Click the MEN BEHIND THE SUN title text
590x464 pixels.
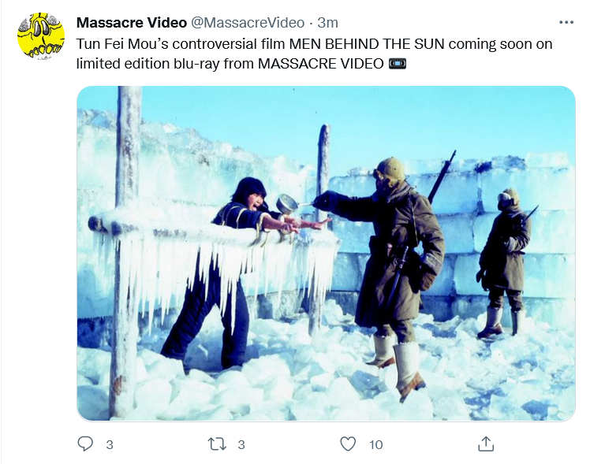click(x=367, y=44)
